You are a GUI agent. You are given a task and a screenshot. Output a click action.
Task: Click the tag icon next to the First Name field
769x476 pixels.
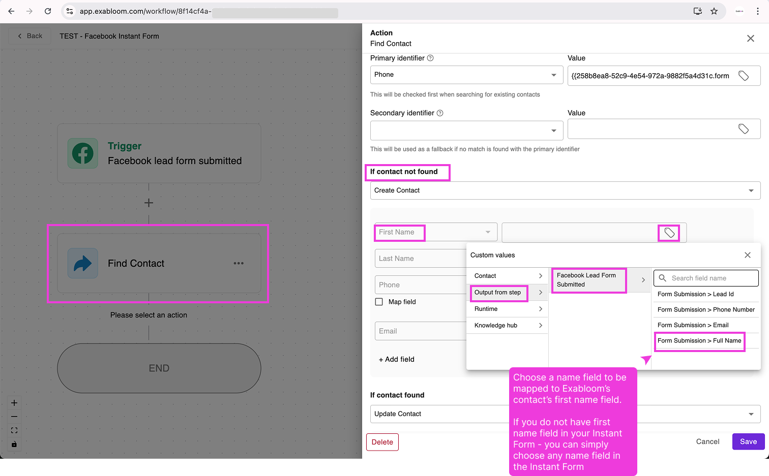[x=669, y=233]
